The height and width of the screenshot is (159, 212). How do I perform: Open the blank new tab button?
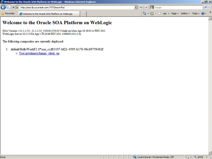point(83,14)
